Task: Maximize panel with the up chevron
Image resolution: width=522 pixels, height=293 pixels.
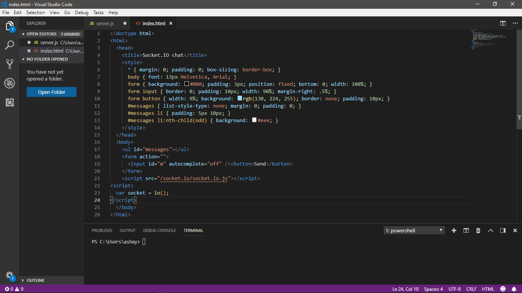Action: point(491,230)
